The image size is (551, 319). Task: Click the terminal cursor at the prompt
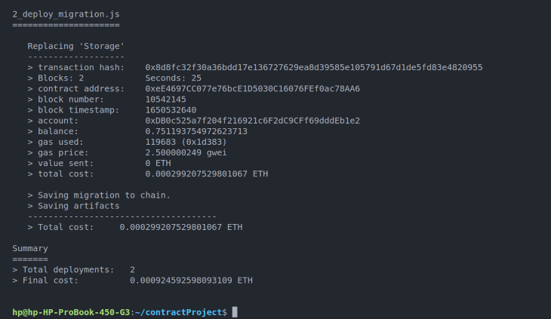[235, 312]
